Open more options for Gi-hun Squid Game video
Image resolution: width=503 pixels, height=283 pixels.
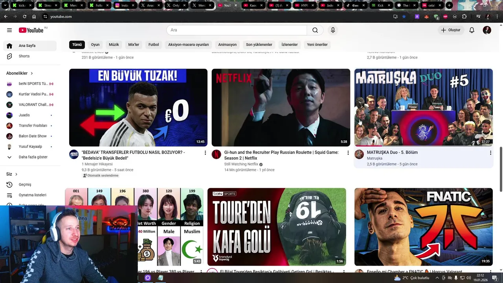[x=348, y=153]
